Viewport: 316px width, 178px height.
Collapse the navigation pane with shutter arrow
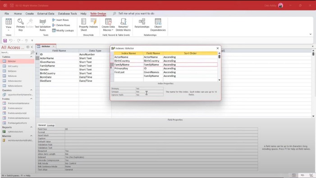32,47
